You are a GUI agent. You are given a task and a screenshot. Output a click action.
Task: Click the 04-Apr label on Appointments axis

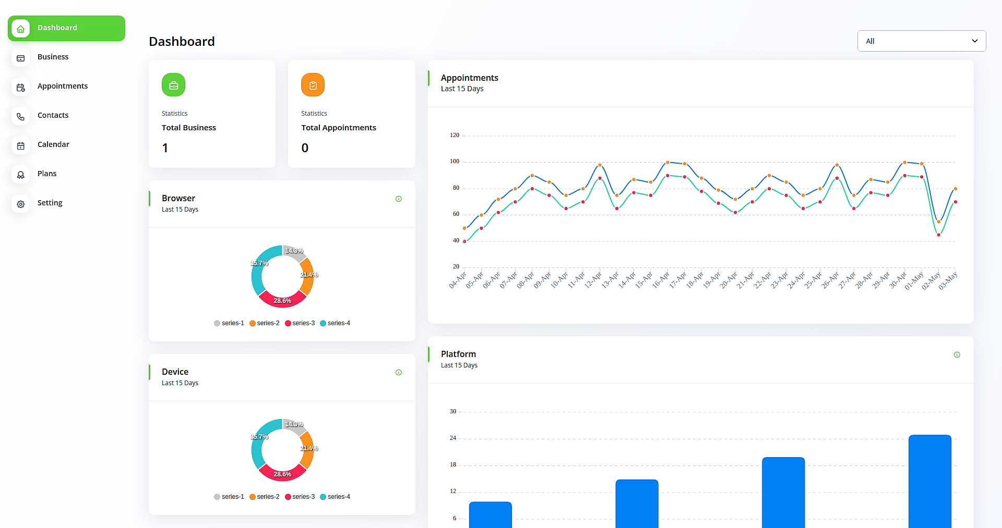pos(458,280)
